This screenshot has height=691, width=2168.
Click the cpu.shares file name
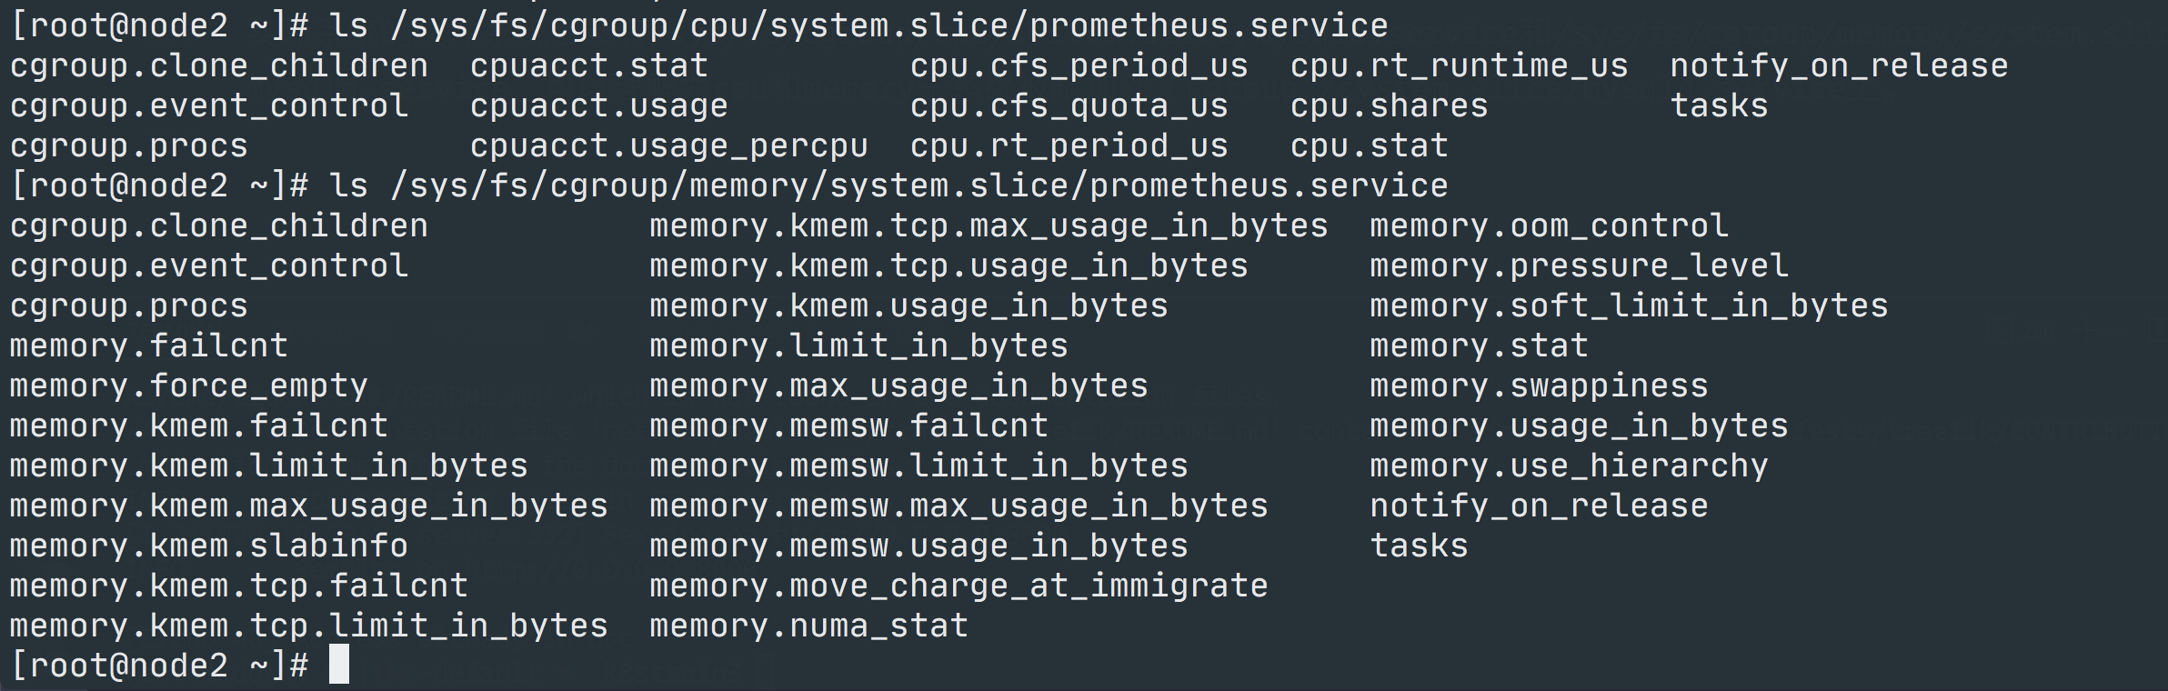pos(1389,105)
